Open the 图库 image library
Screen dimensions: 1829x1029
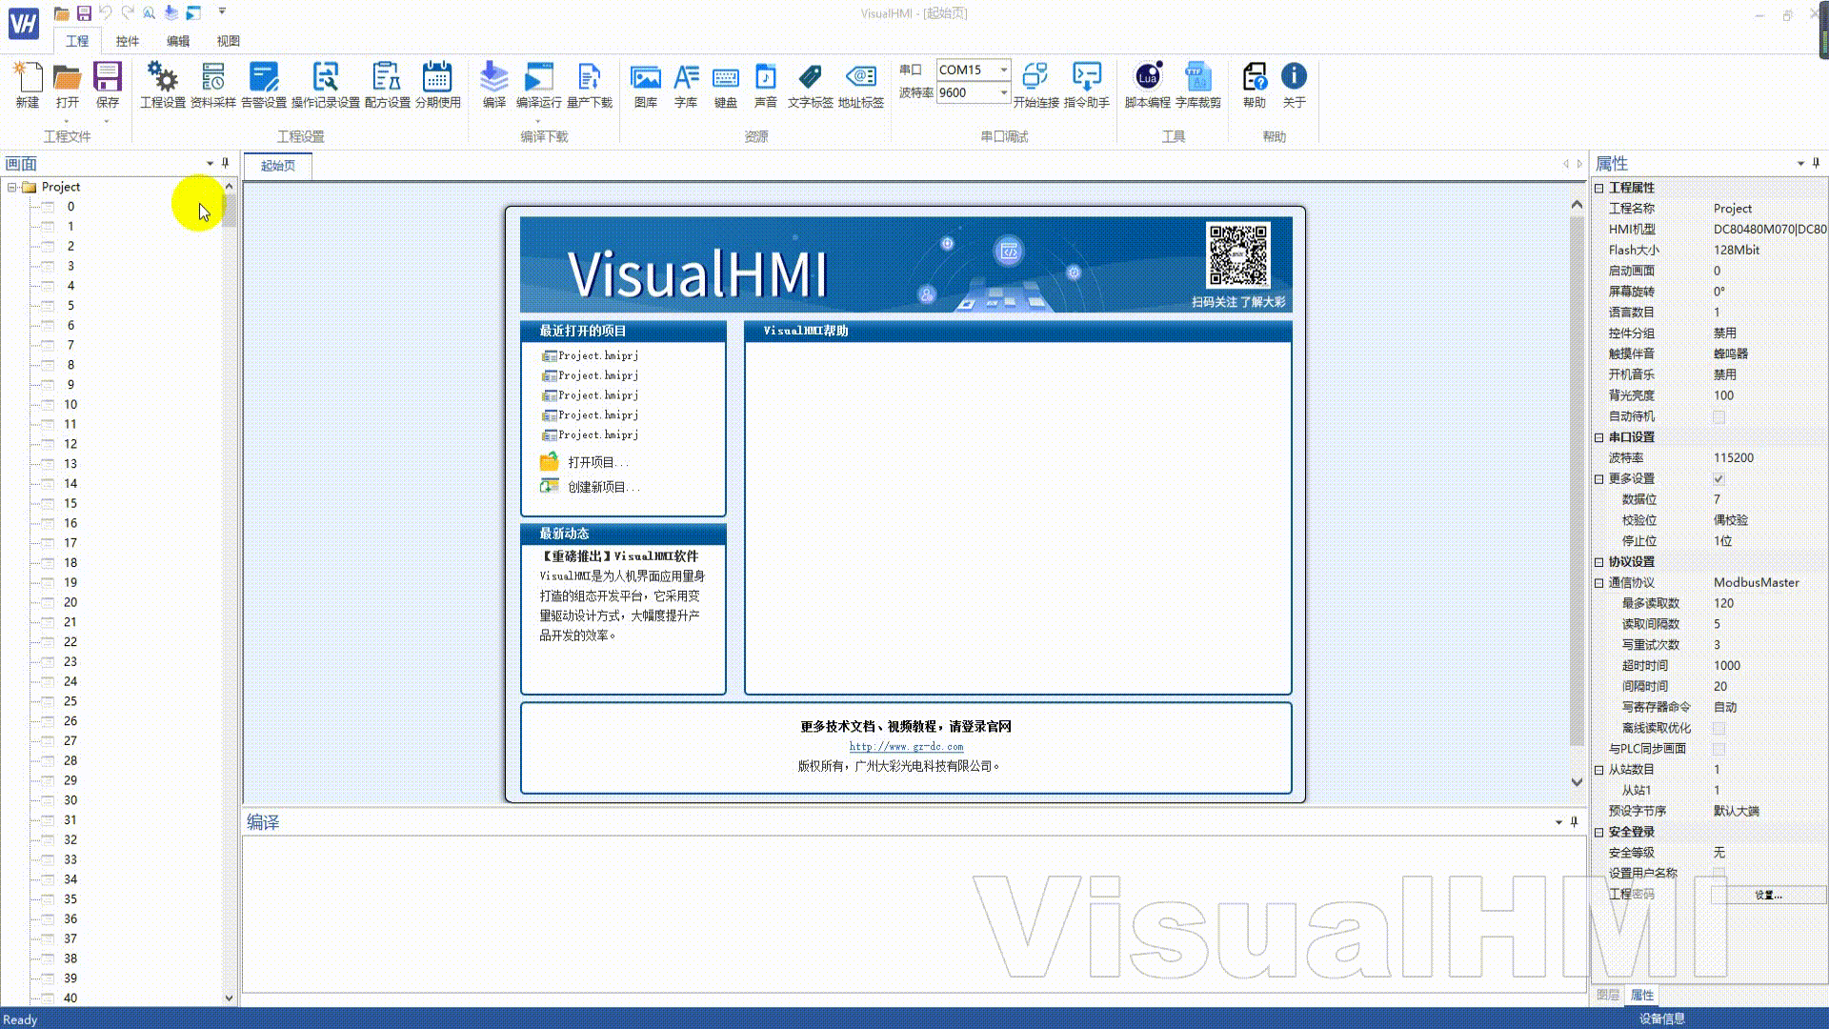point(646,85)
